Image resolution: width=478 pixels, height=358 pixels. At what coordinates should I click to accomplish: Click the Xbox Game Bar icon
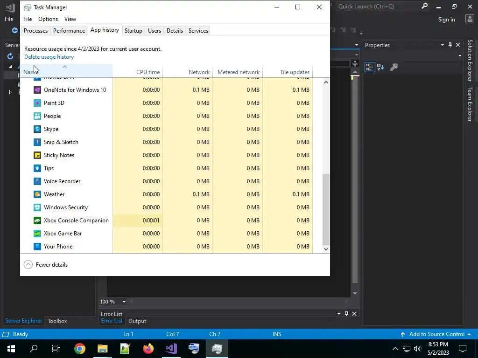(x=37, y=234)
